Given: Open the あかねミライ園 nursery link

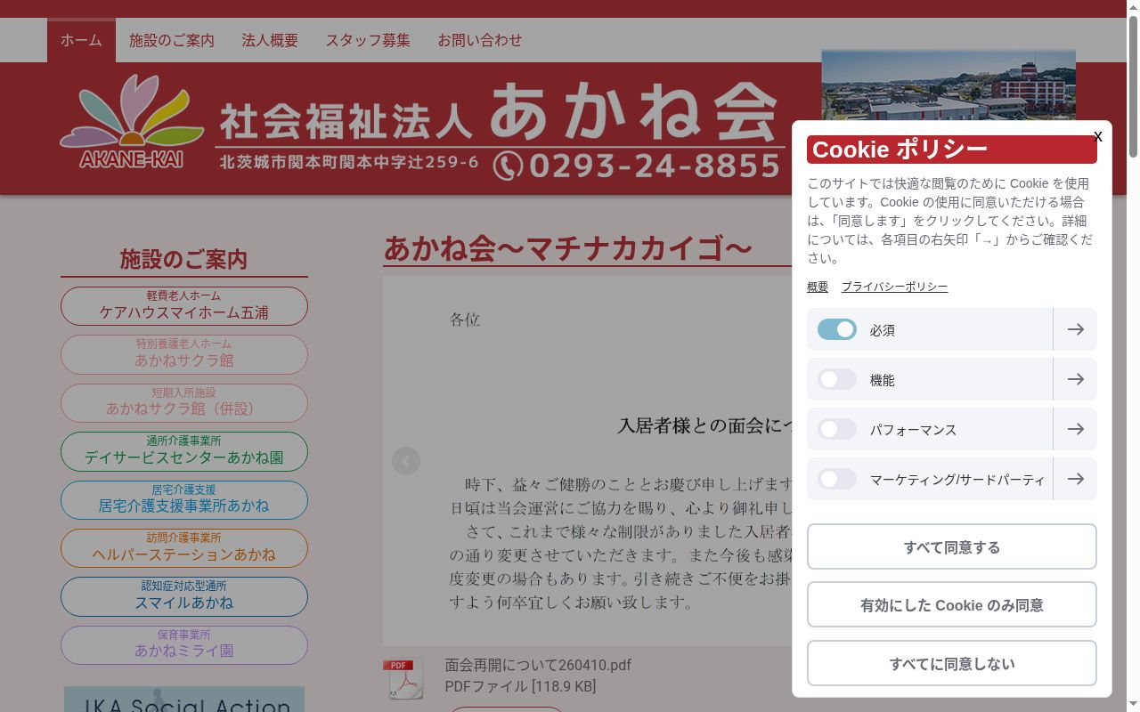Looking at the screenshot, I should (x=184, y=645).
